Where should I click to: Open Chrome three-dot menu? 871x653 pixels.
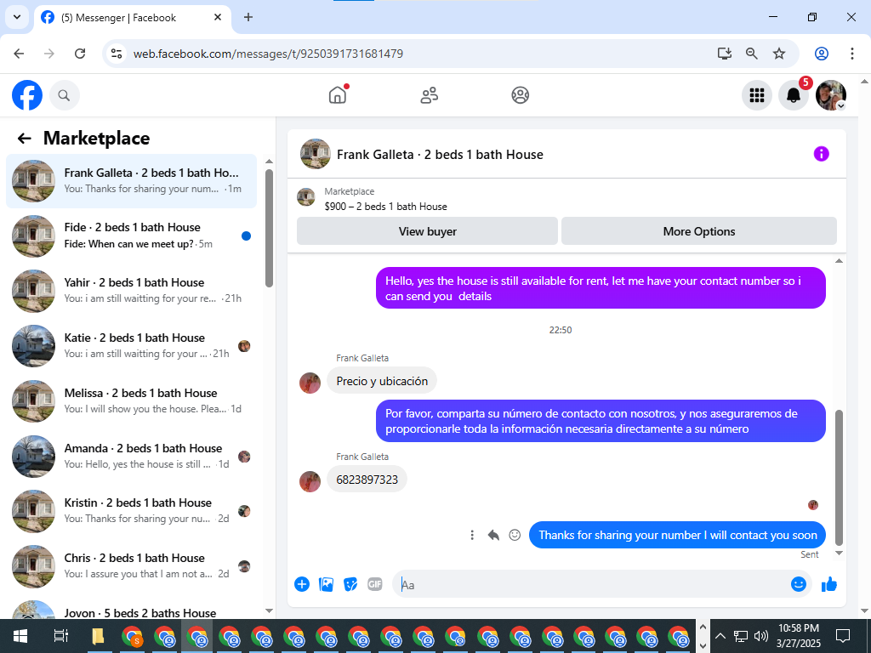851,54
